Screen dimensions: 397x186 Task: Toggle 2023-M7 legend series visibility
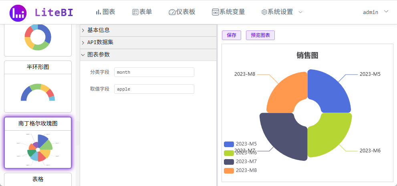tap(240, 162)
